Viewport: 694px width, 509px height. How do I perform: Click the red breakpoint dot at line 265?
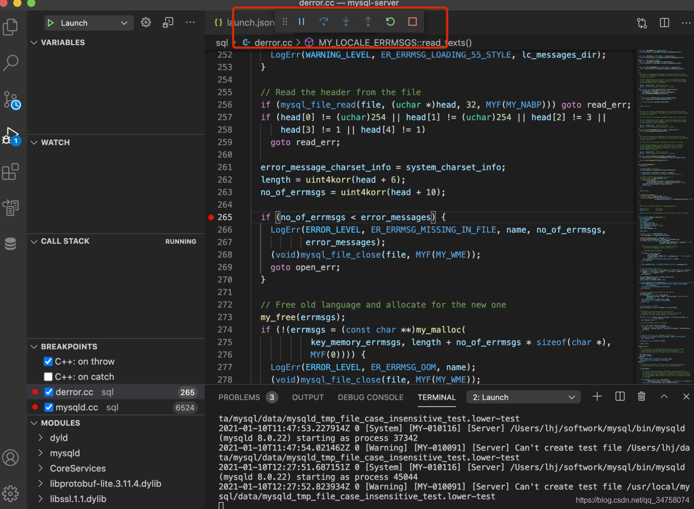(x=211, y=217)
